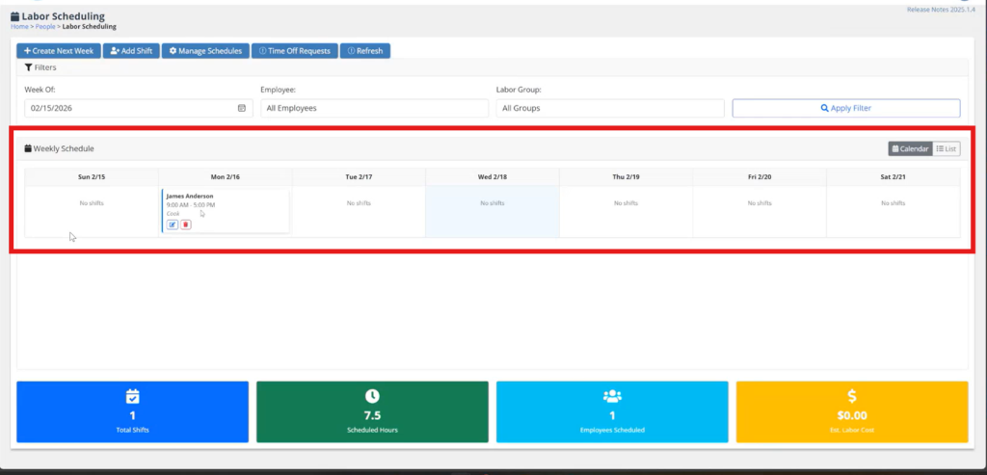Open the date picker calendar icon
This screenshot has width=987, height=475.
[242, 108]
